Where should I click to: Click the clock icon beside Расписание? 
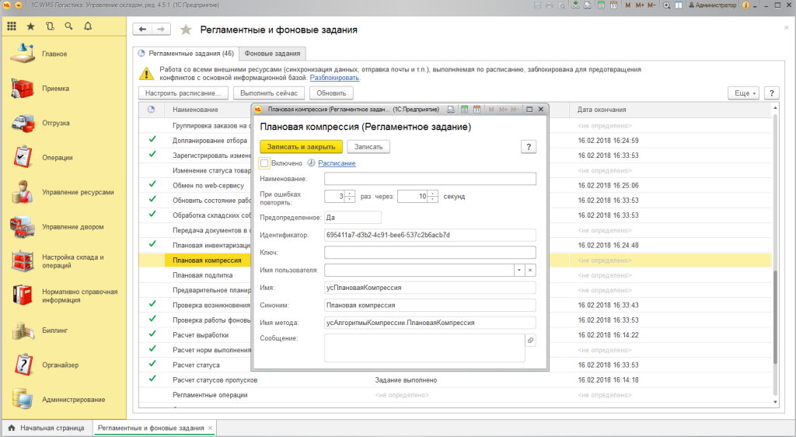pos(311,163)
